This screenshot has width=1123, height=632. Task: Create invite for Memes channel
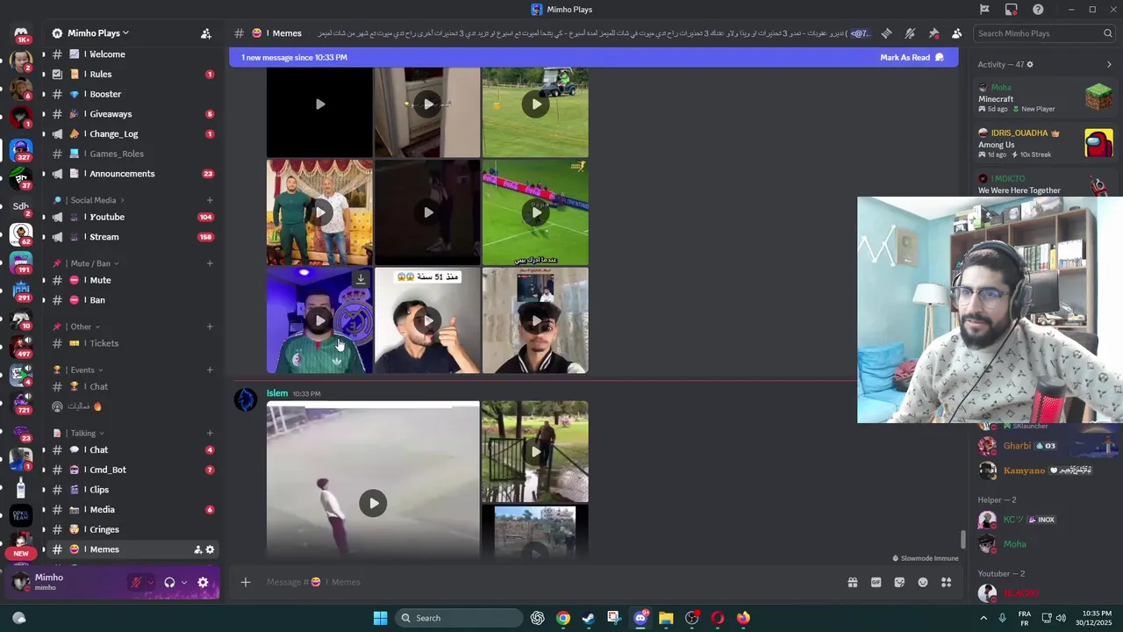tap(197, 549)
